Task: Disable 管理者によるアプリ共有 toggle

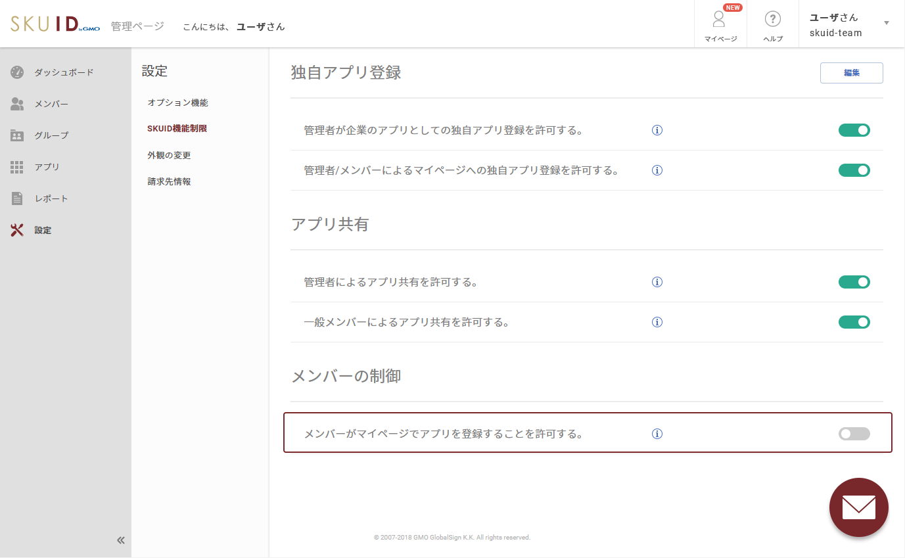Action: (854, 282)
